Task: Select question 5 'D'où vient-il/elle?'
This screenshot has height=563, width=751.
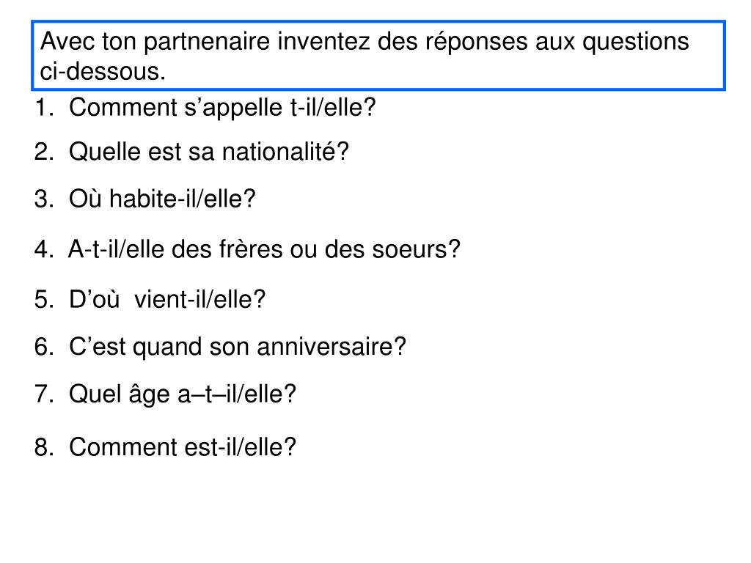Action: pyautogui.click(x=166, y=300)
